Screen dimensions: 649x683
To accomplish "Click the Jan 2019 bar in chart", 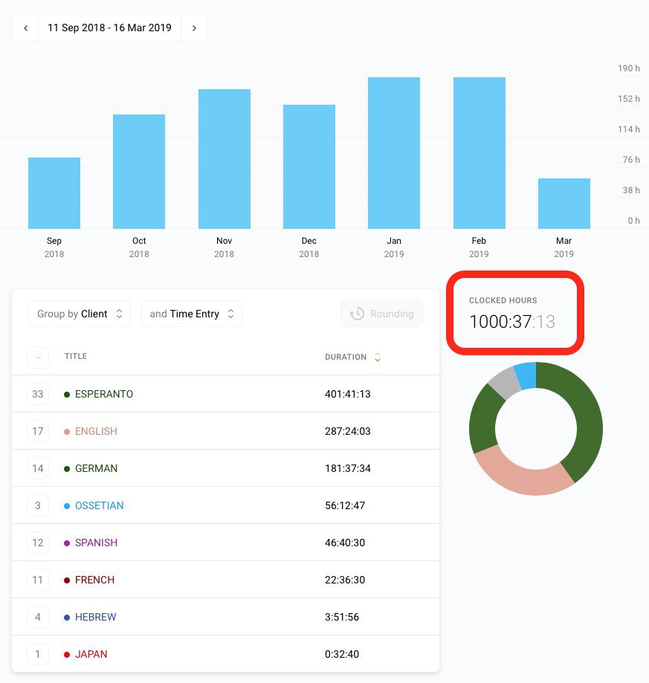I will 394,153.
